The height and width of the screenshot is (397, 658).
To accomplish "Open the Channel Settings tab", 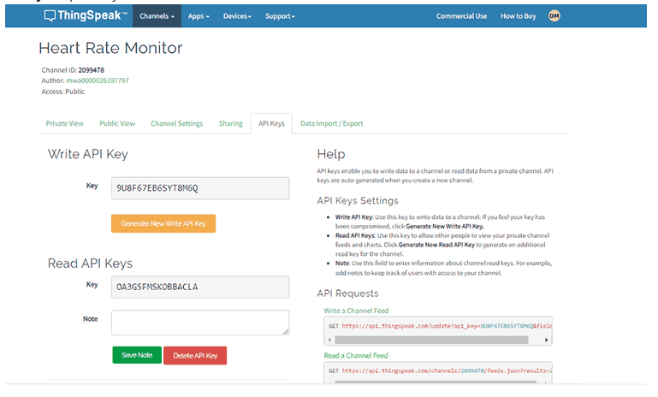I will pos(177,123).
